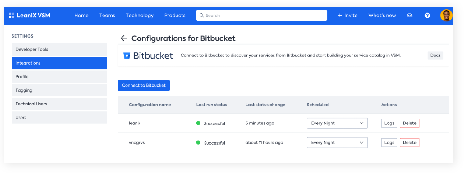
Task: Open the Technology menu
Action: tap(140, 15)
